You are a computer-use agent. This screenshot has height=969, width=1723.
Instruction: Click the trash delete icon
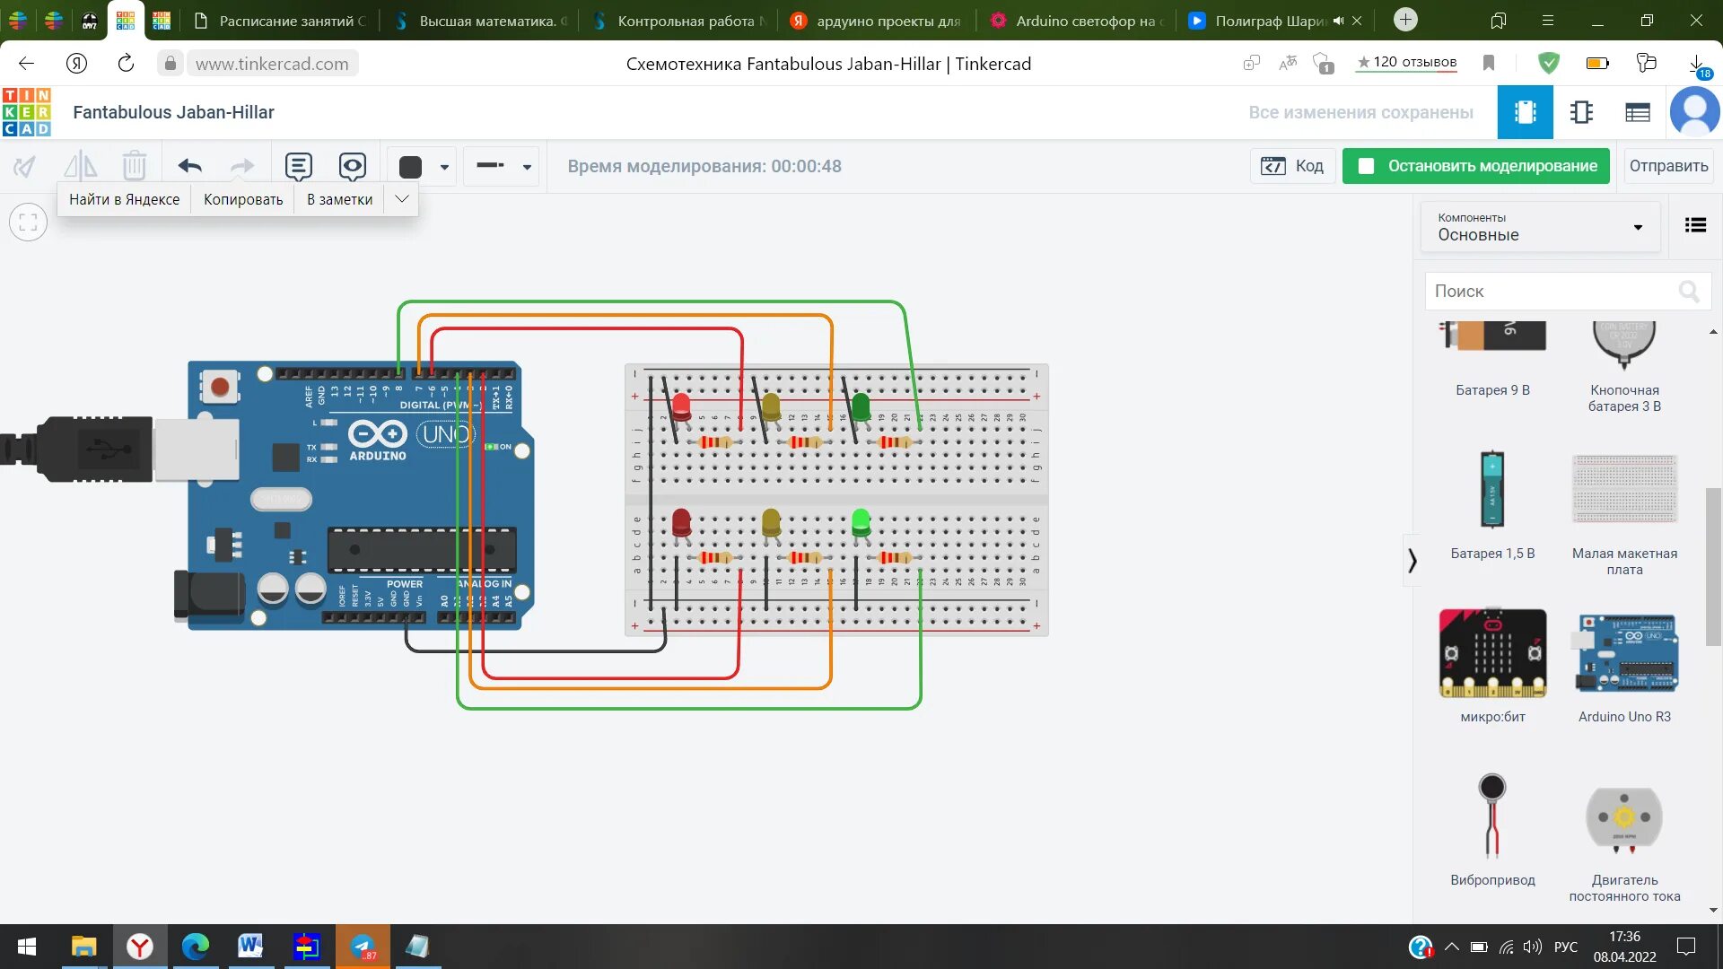[x=134, y=166]
